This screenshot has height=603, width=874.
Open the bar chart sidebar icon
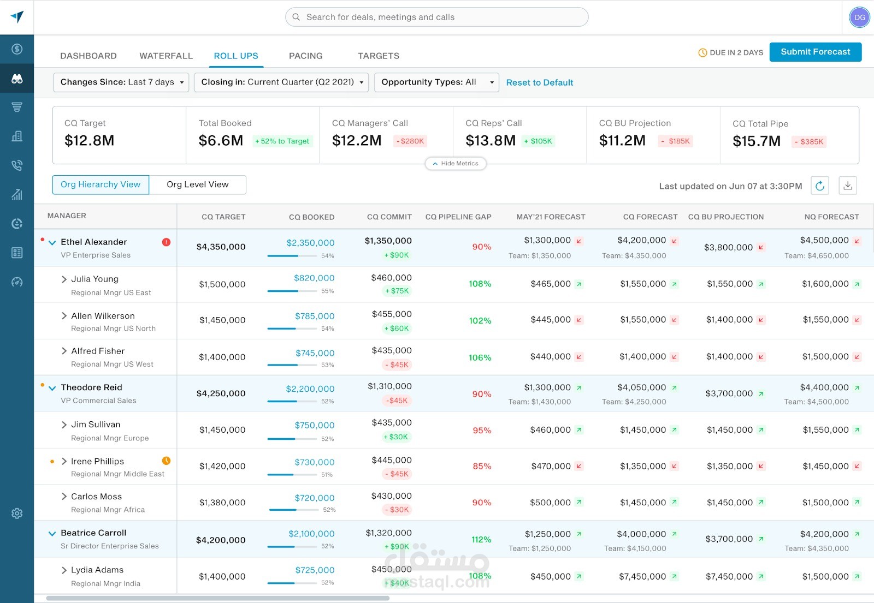pos(17,194)
